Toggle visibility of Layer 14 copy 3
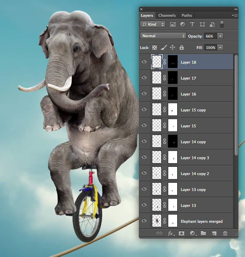245x257 pixels. pos(144,157)
